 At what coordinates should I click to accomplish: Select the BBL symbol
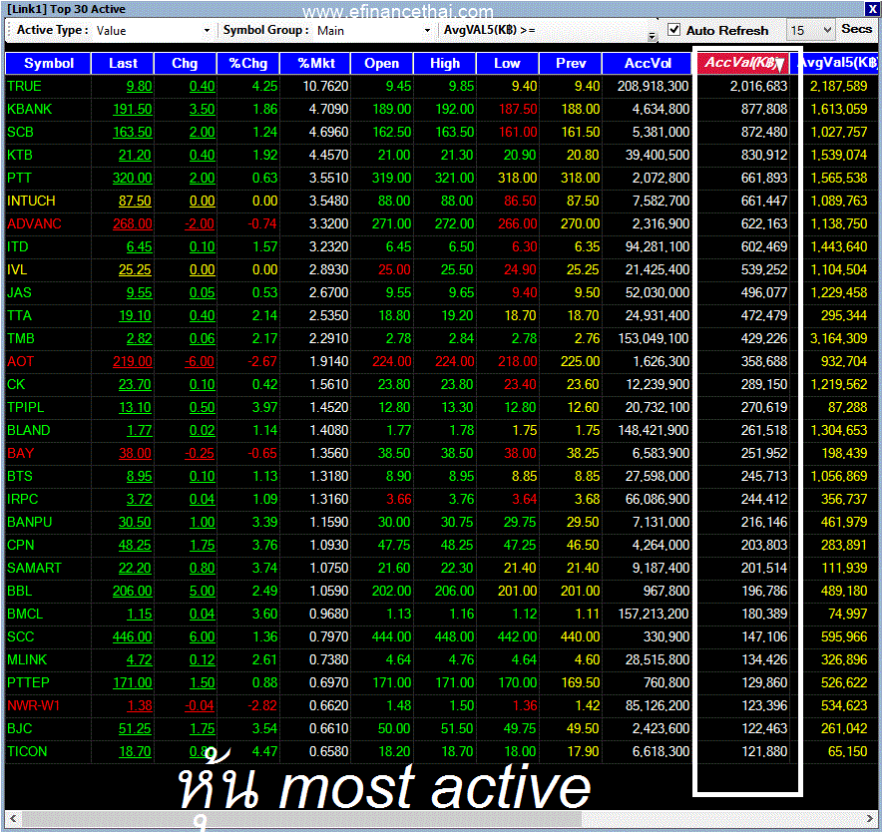coord(20,591)
